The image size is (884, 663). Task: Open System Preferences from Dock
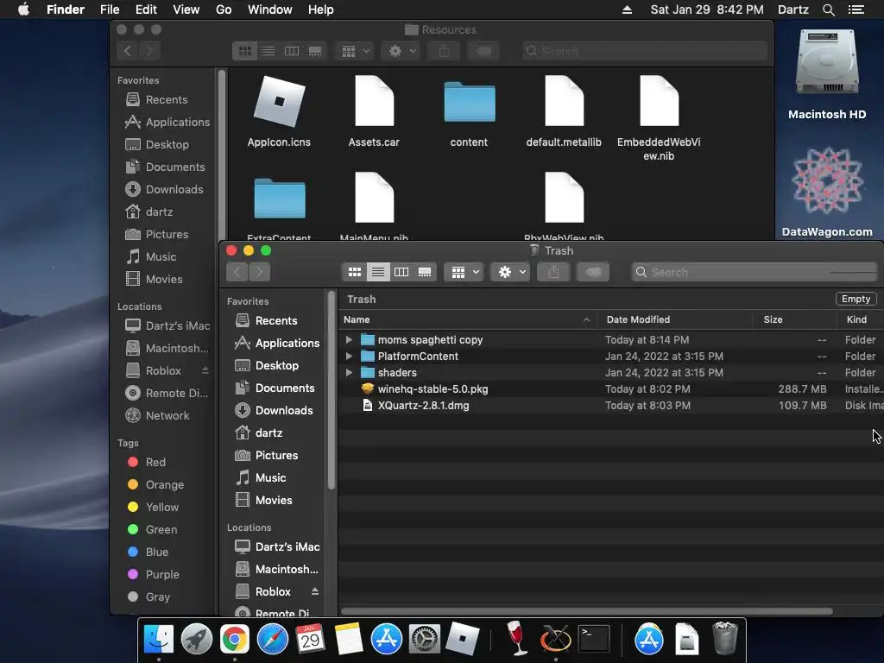click(x=424, y=640)
